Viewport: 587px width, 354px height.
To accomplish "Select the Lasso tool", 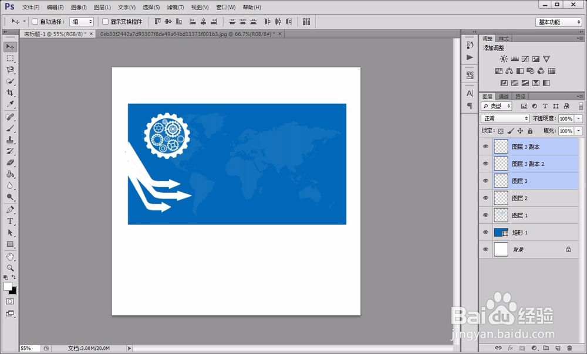I will (10, 70).
